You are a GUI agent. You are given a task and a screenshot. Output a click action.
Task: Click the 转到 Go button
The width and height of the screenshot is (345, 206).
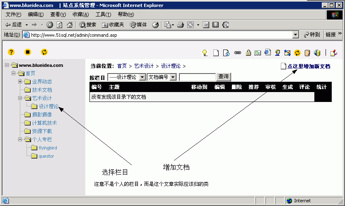312,35
